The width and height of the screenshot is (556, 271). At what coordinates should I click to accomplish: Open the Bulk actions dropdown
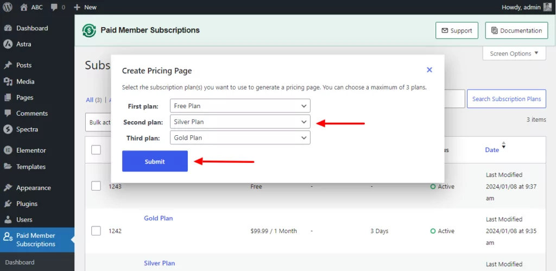98,122
